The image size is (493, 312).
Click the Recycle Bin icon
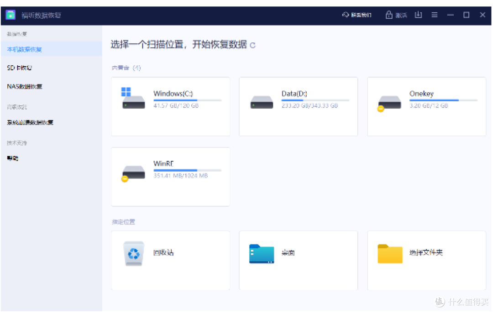(x=134, y=253)
